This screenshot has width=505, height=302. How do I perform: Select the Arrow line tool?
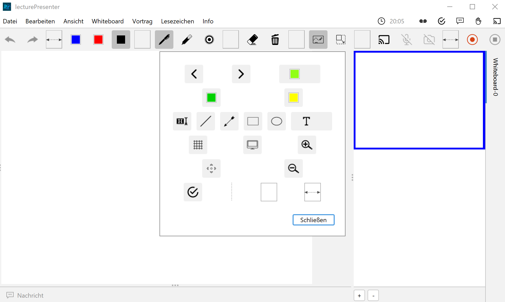pyautogui.click(x=229, y=121)
